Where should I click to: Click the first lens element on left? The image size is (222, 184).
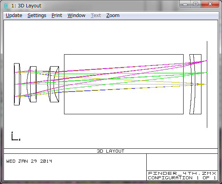coord(17,84)
